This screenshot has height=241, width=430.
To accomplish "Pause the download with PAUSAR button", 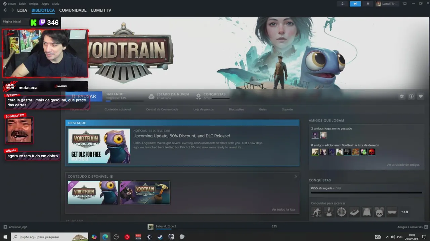I will (x=84, y=96).
